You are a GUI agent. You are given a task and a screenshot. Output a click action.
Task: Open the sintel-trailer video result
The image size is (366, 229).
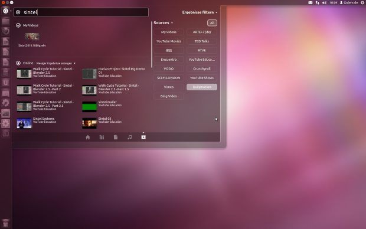[x=102, y=106]
